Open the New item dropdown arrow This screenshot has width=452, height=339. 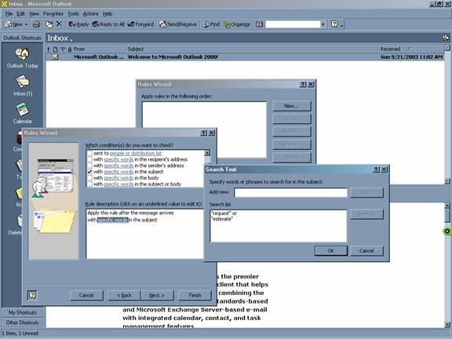(x=26, y=24)
